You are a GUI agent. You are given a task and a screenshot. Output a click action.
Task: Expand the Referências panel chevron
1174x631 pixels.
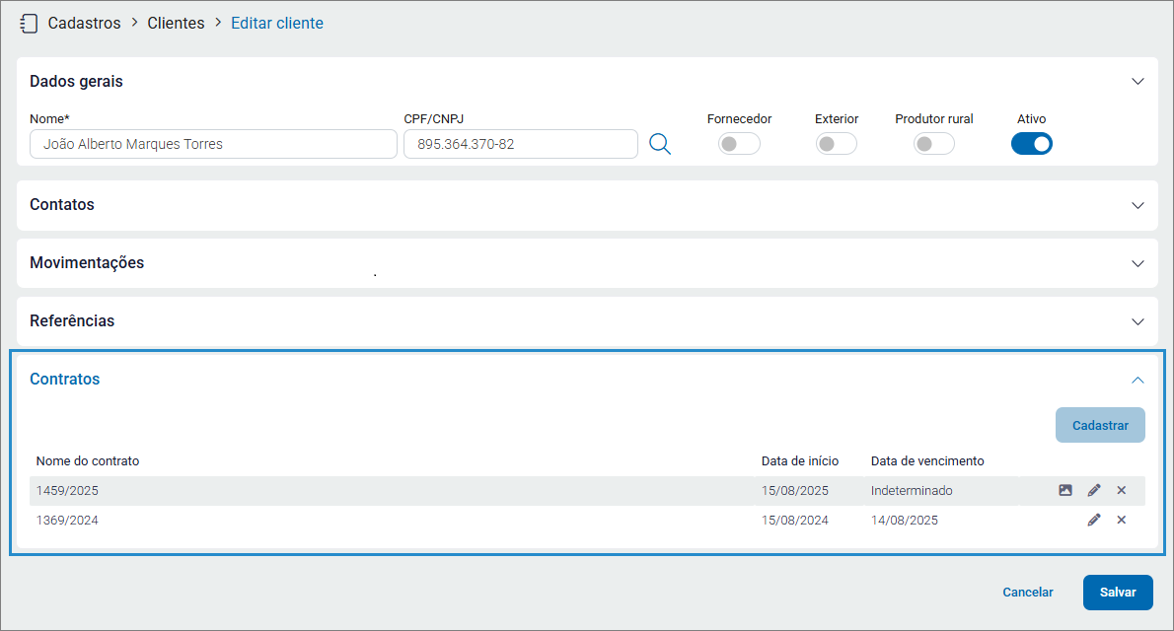click(1137, 321)
